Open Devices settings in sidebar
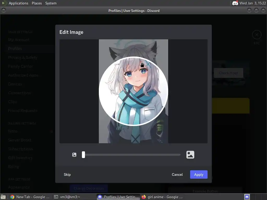The height and width of the screenshot is (200, 267). point(15,84)
